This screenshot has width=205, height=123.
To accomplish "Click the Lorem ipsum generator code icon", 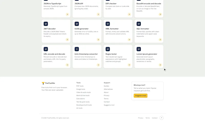I will click(x=139, y=49).
